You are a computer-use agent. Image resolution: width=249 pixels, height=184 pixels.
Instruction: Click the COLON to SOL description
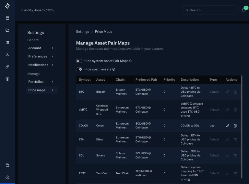coord(190,126)
